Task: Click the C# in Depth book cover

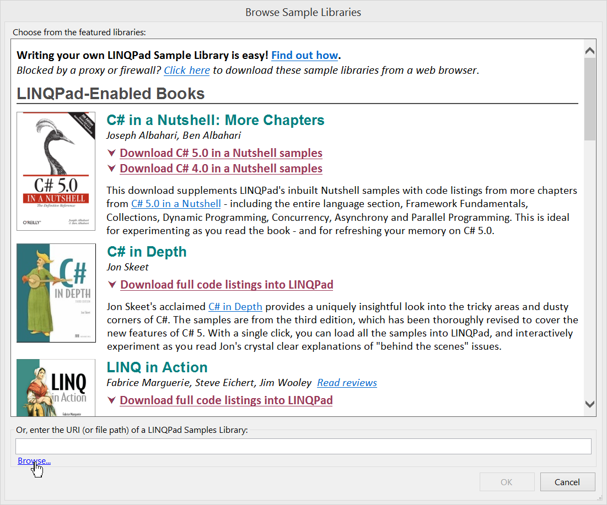Action: (x=56, y=293)
